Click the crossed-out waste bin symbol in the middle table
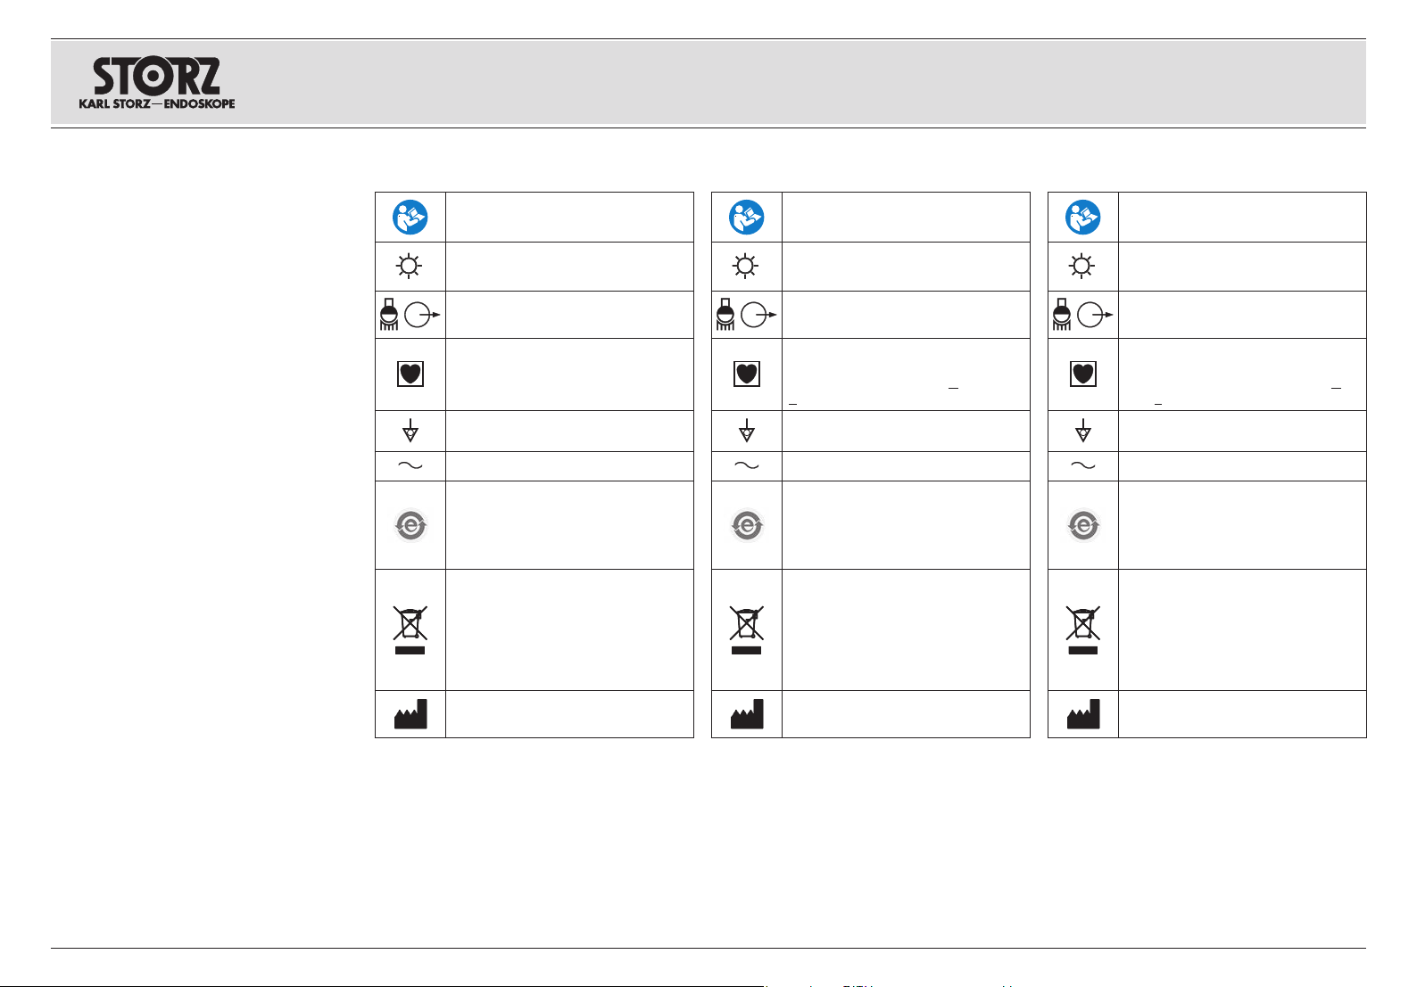Viewport: 1417px width, 987px height. tap(747, 629)
